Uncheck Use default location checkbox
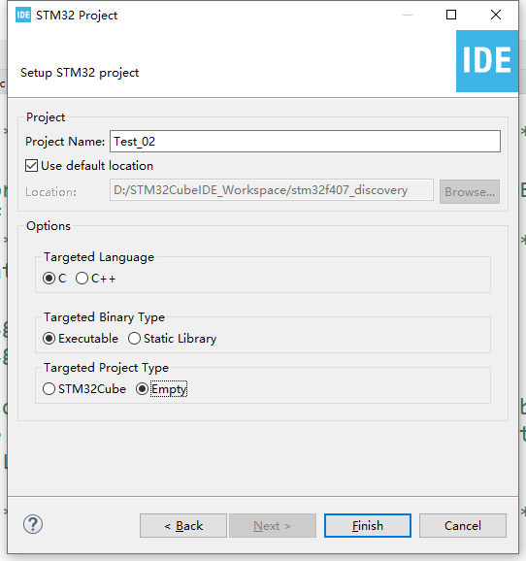Screen dimensions: 526x561 click(31, 166)
